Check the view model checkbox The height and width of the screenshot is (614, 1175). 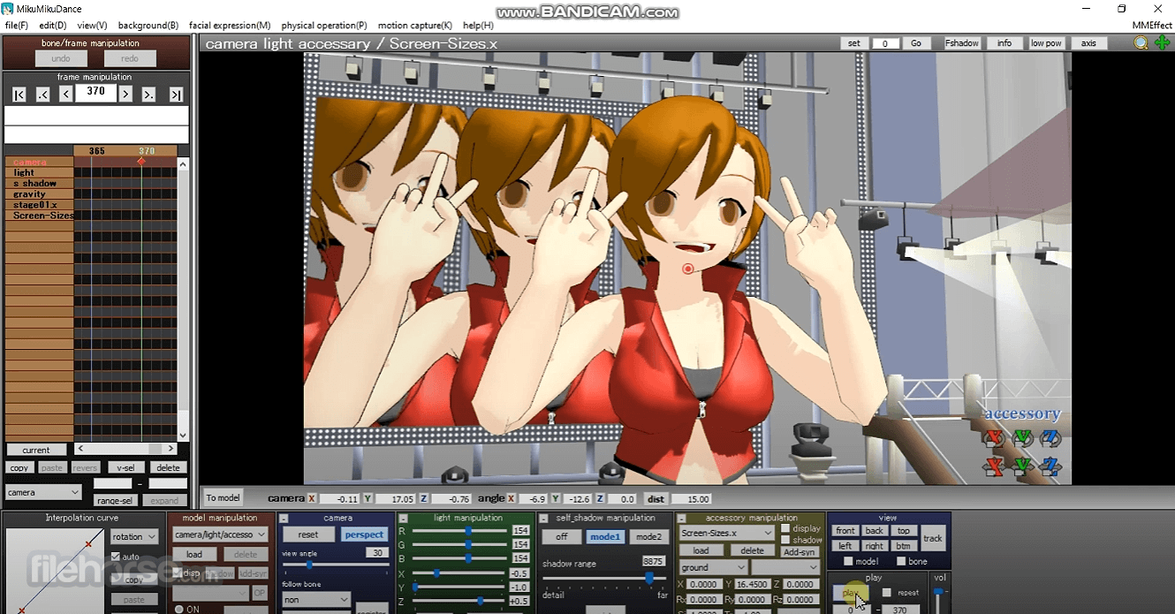click(848, 561)
